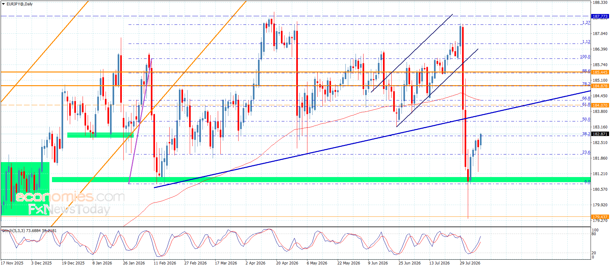Image resolution: width=611 pixels, height=267 pixels.
Task: Click the orange 185.445 price label
Action: (600, 72)
